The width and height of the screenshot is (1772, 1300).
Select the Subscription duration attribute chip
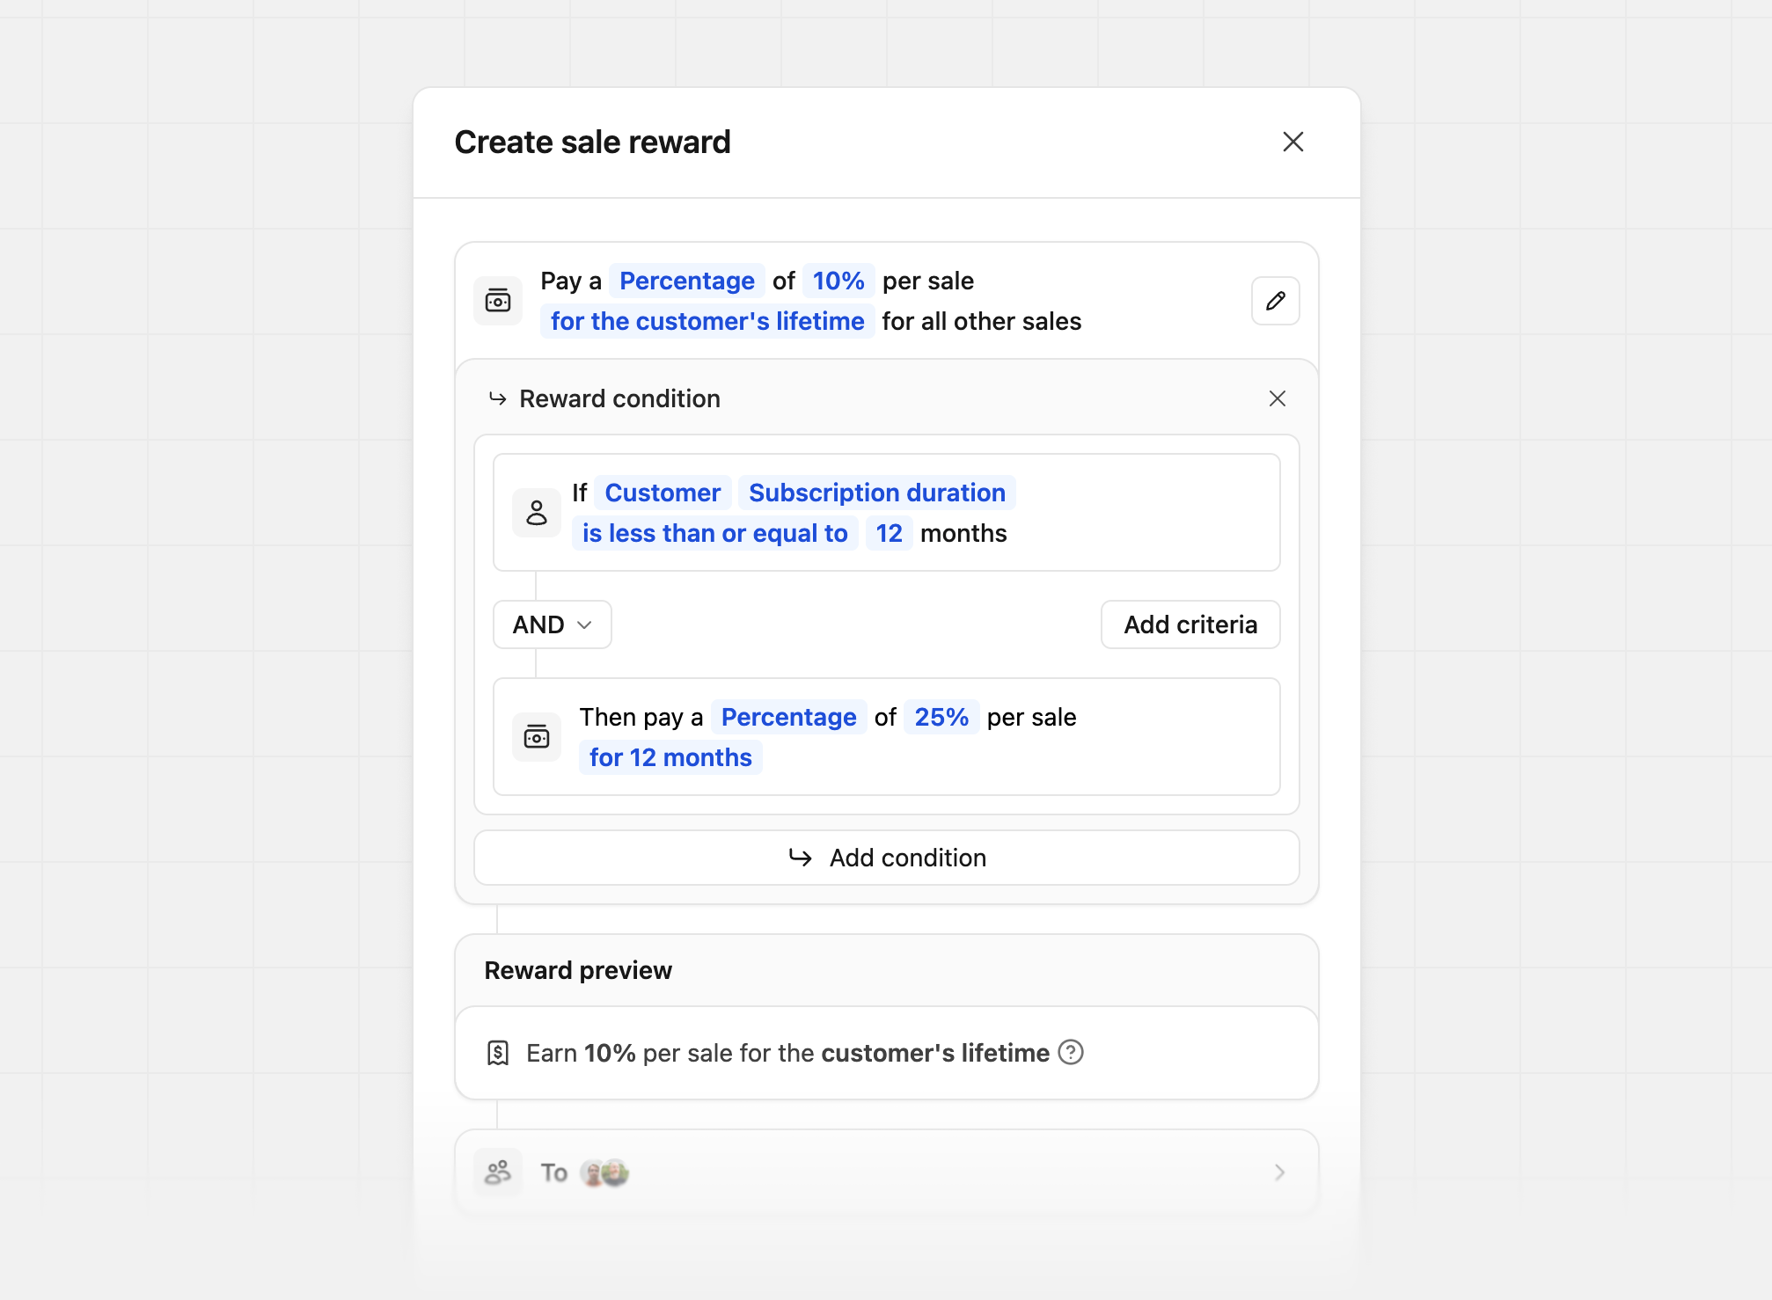click(x=876, y=493)
